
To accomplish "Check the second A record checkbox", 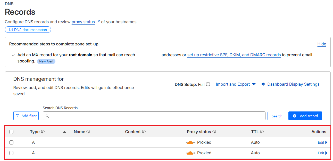I will point(11,153).
